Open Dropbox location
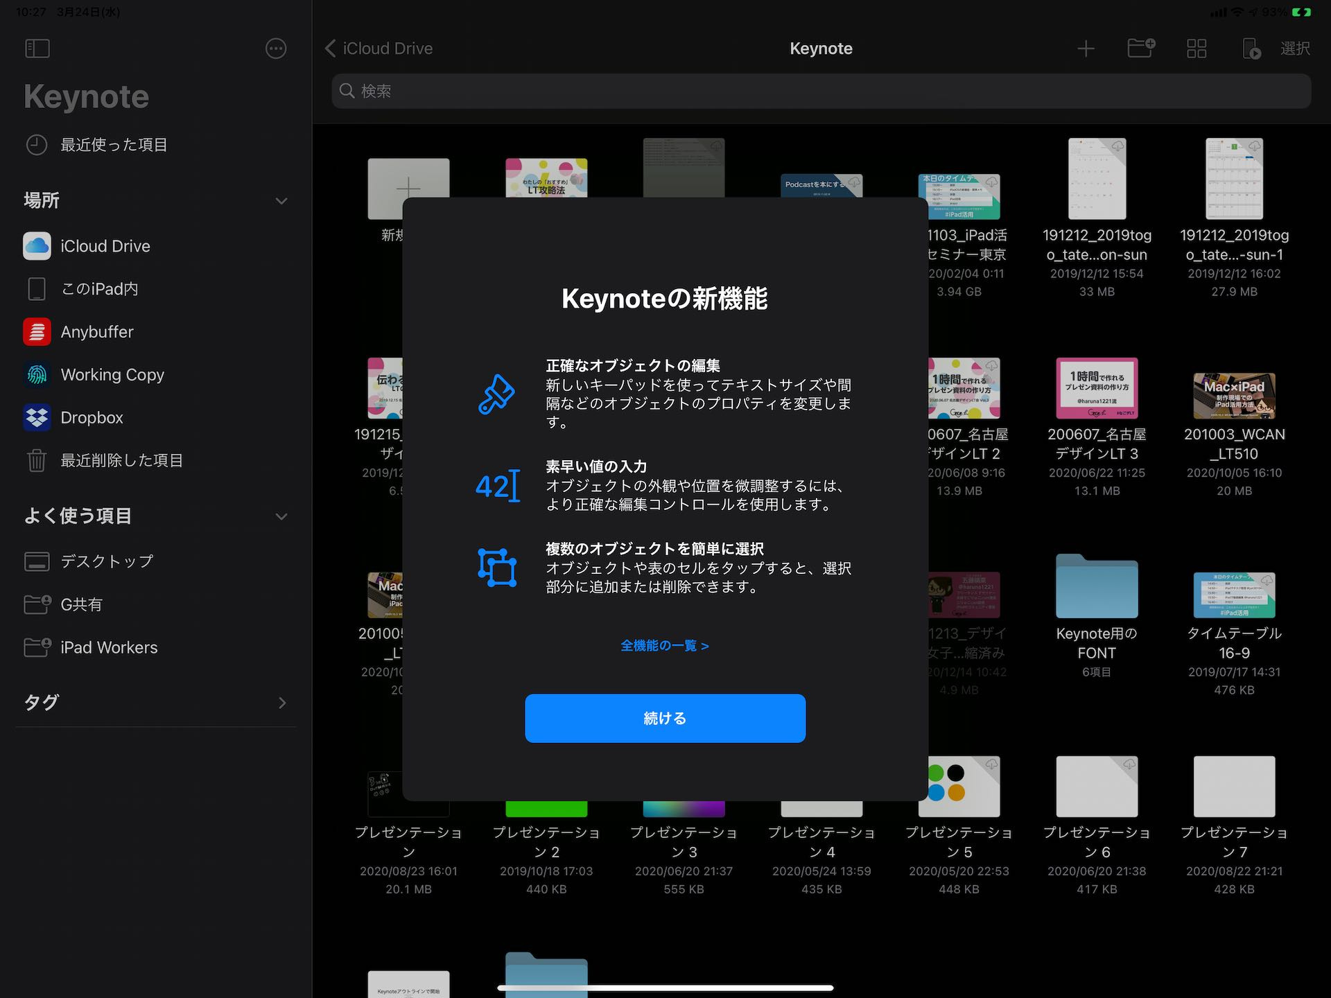 tap(156, 418)
